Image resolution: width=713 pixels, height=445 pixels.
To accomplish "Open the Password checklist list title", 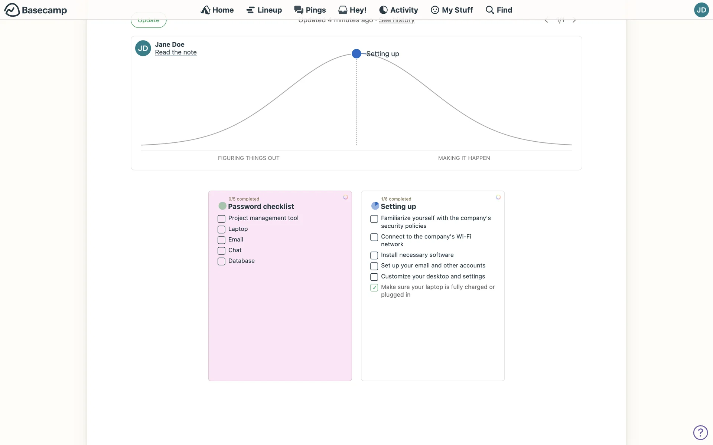I will pyautogui.click(x=261, y=207).
